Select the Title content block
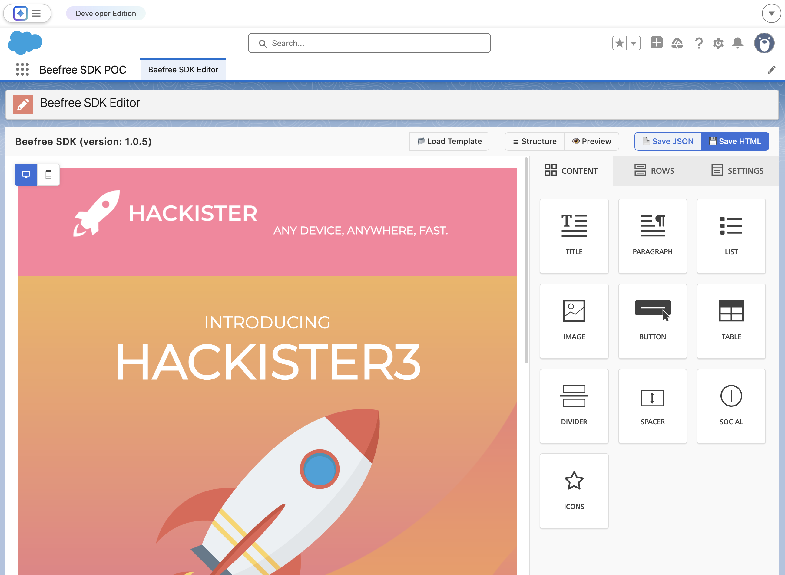This screenshot has width=785, height=575. (574, 236)
